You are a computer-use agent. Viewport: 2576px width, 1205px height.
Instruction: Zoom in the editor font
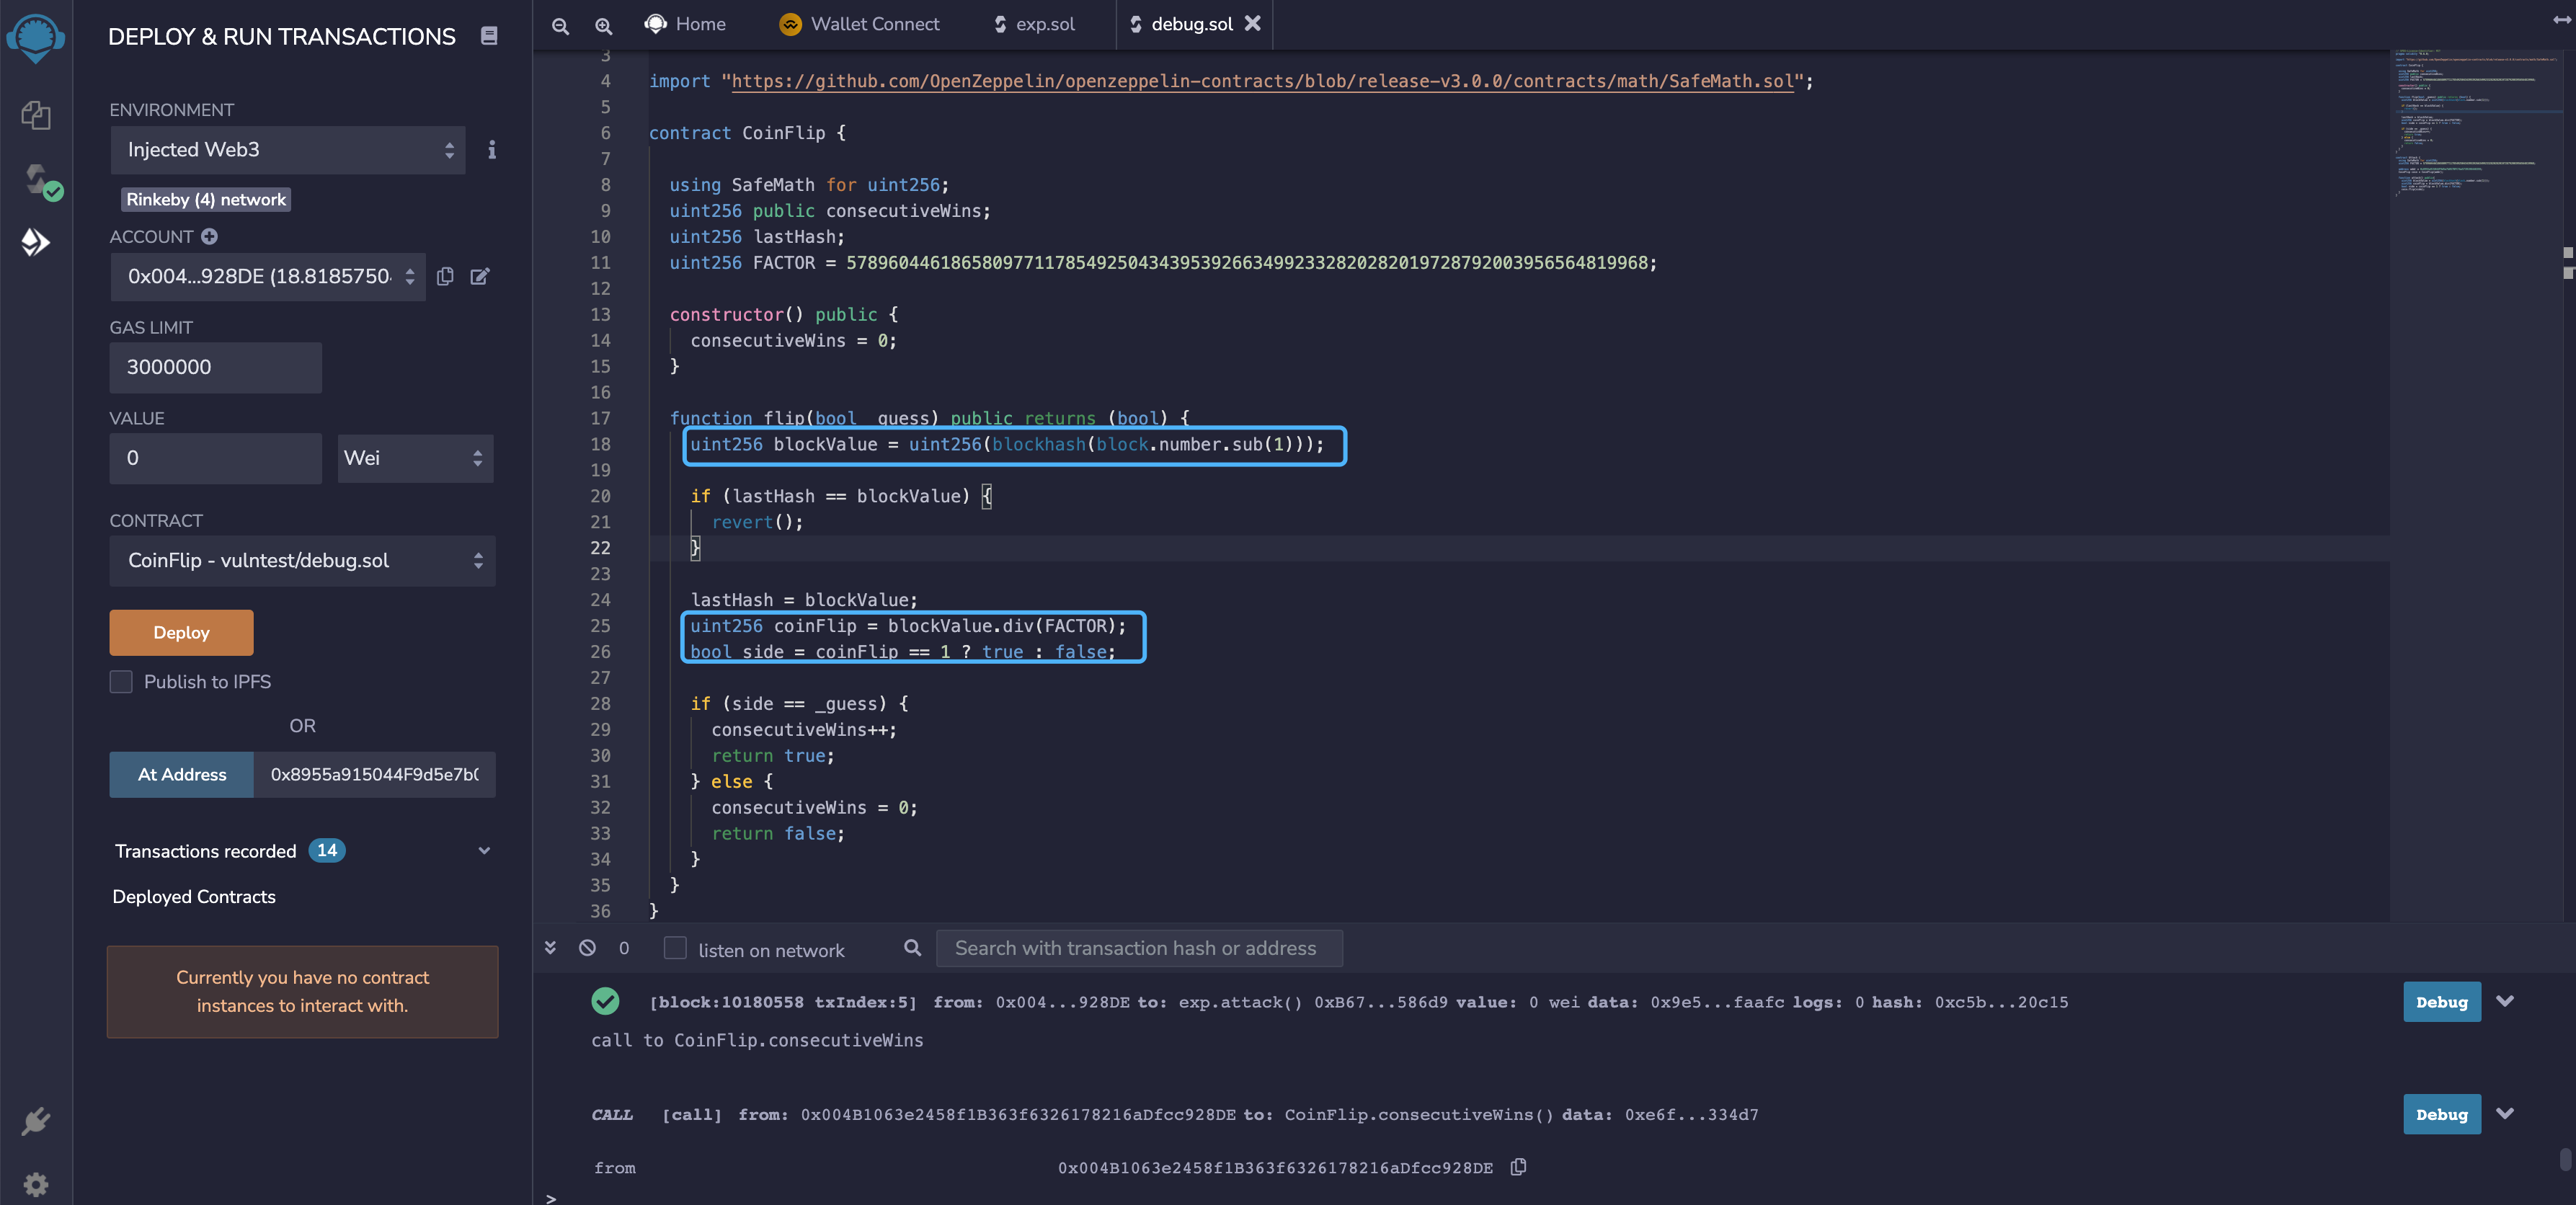click(604, 25)
